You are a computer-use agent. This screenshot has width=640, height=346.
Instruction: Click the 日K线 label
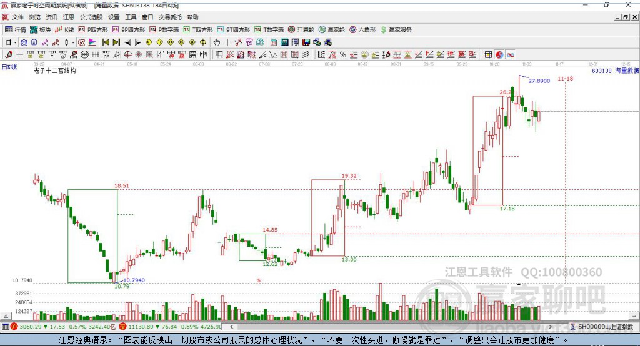click(9, 67)
